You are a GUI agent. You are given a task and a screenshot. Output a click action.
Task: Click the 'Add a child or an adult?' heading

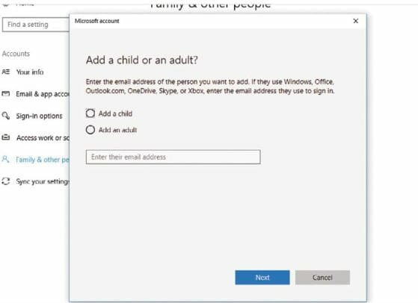pyautogui.click(x=142, y=60)
